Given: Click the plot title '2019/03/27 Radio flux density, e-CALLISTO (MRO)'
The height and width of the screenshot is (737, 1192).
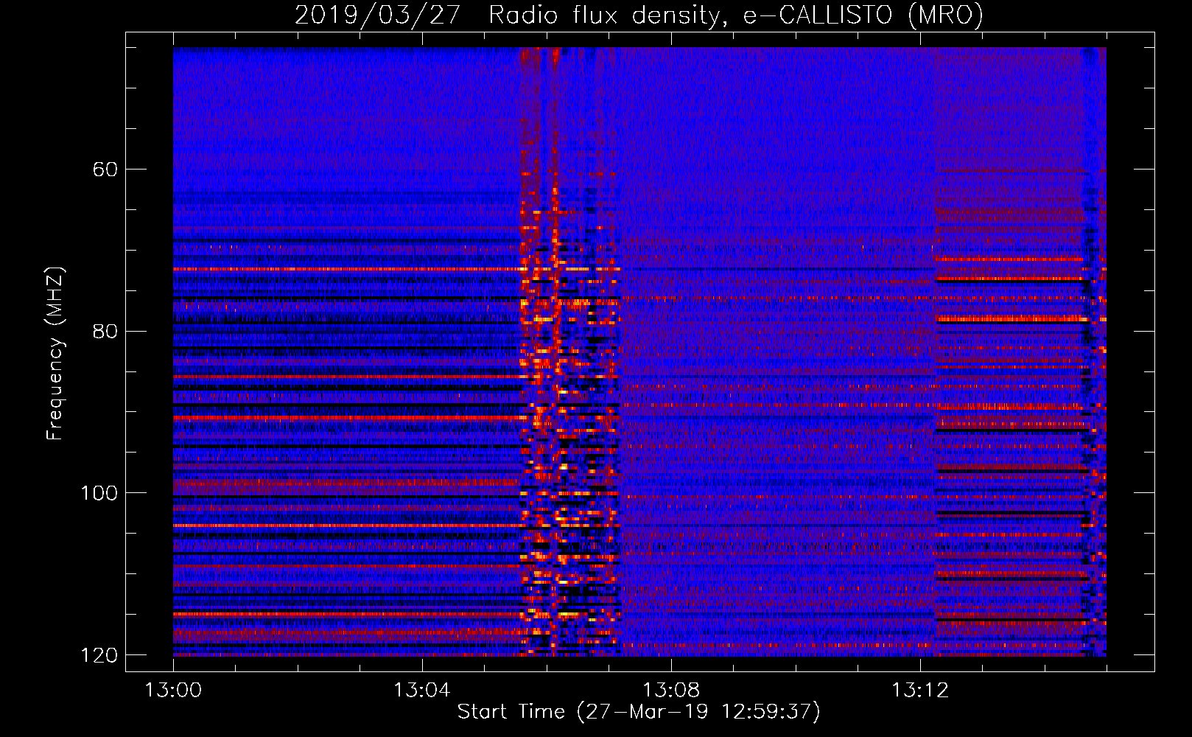Looking at the screenshot, I should [639, 15].
